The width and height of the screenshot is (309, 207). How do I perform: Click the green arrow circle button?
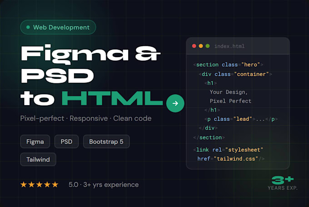175,103
